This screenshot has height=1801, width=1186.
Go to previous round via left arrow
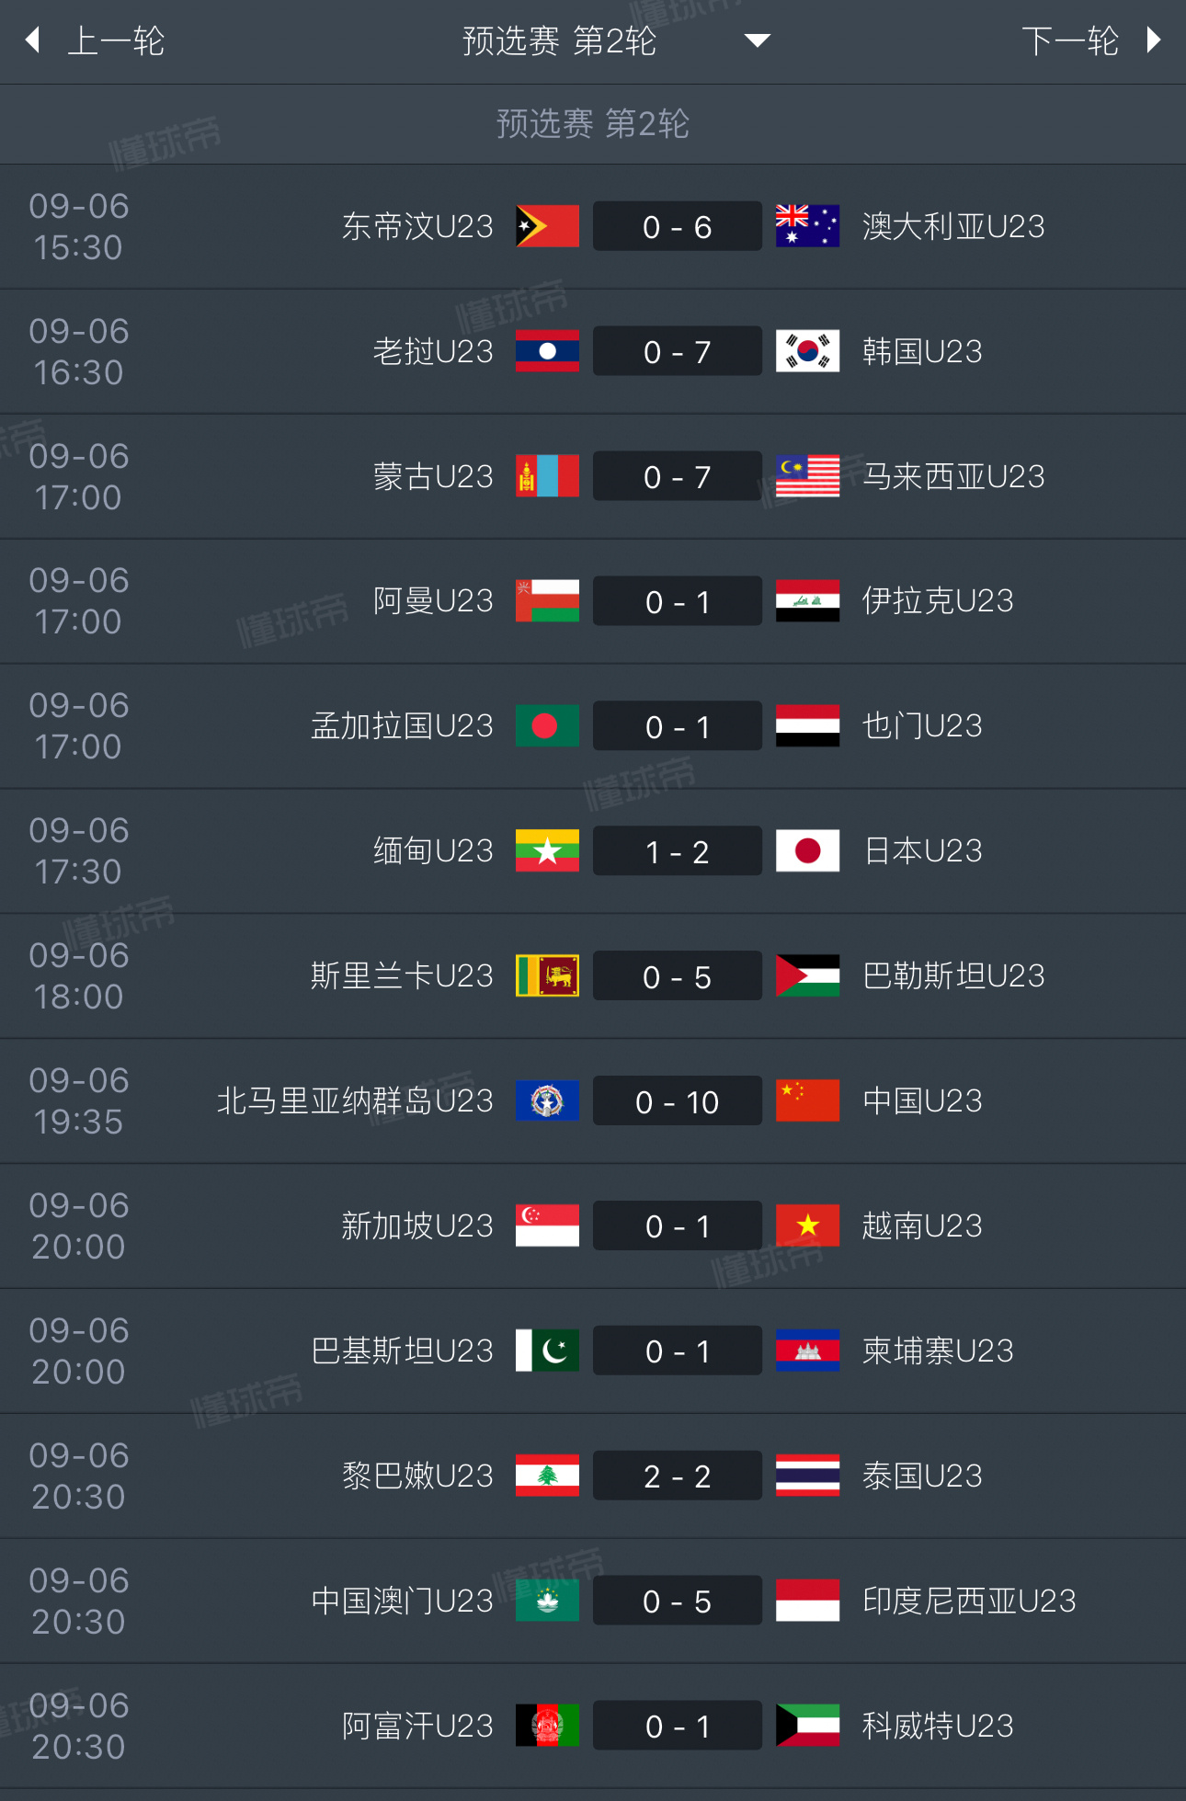[33, 40]
